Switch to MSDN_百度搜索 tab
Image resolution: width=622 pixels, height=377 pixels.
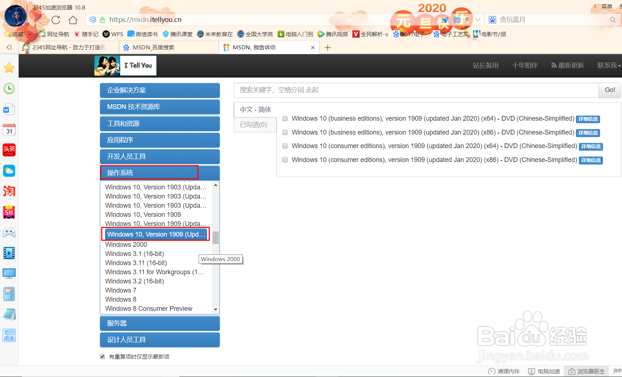168,48
